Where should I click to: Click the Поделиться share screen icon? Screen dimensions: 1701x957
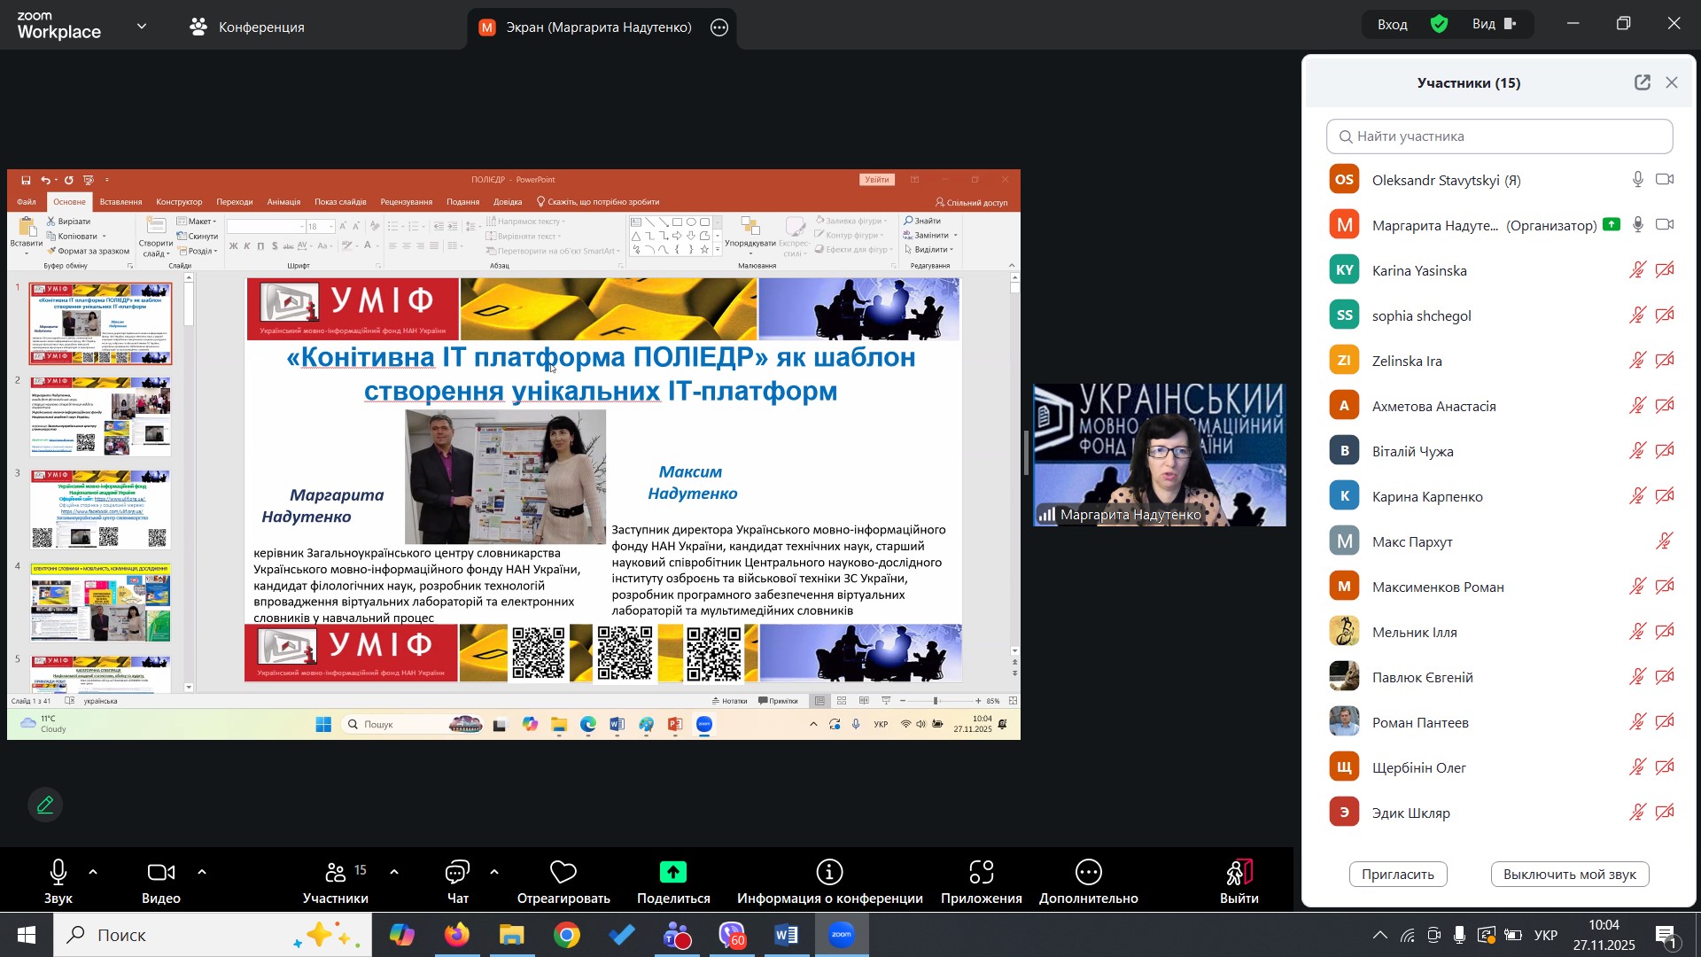pos(673,874)
